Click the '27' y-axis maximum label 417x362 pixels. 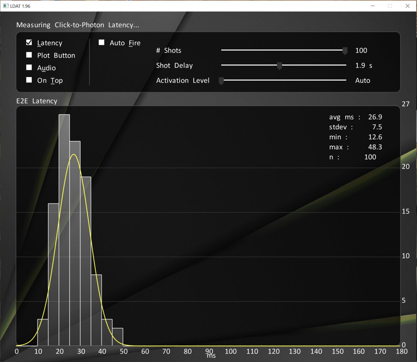[405, 104]
